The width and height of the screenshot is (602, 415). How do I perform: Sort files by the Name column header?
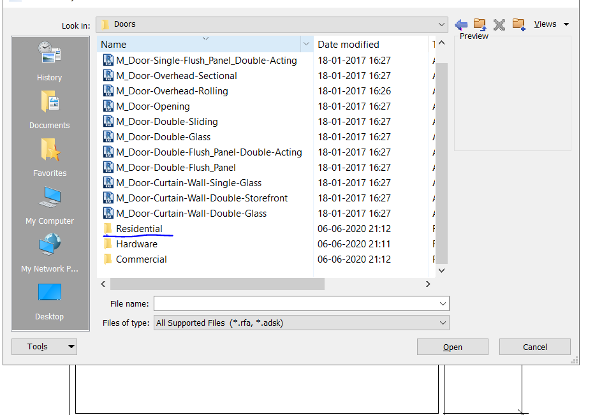point(199,45)
